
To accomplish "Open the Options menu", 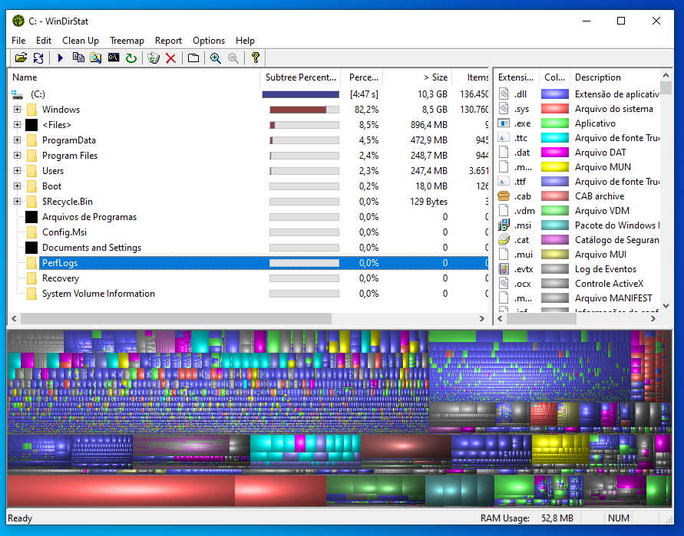I will [x=209, y=41].
